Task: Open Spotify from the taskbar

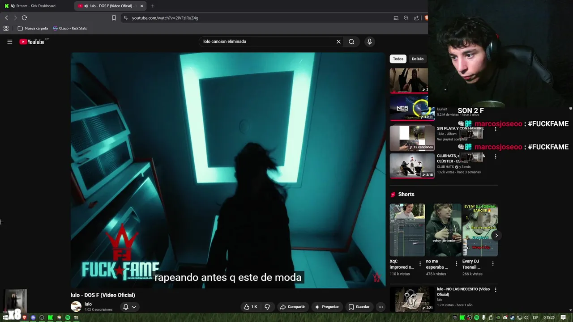Action: [68, 318]
